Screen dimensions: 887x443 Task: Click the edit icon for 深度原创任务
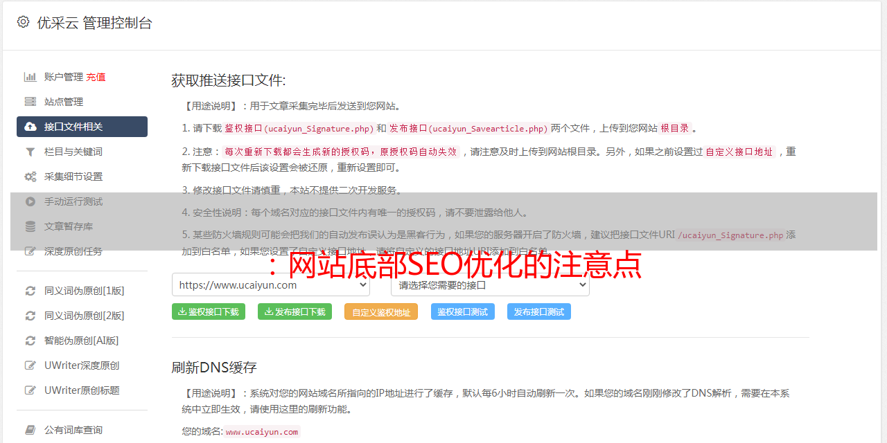pos(30,251)
